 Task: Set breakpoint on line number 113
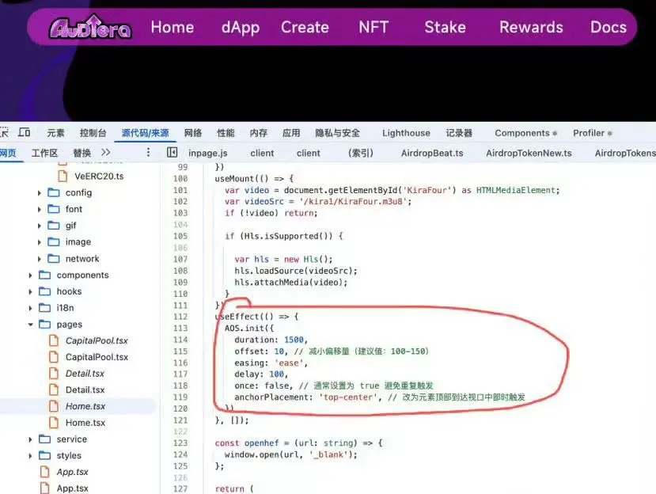(180, 328)
